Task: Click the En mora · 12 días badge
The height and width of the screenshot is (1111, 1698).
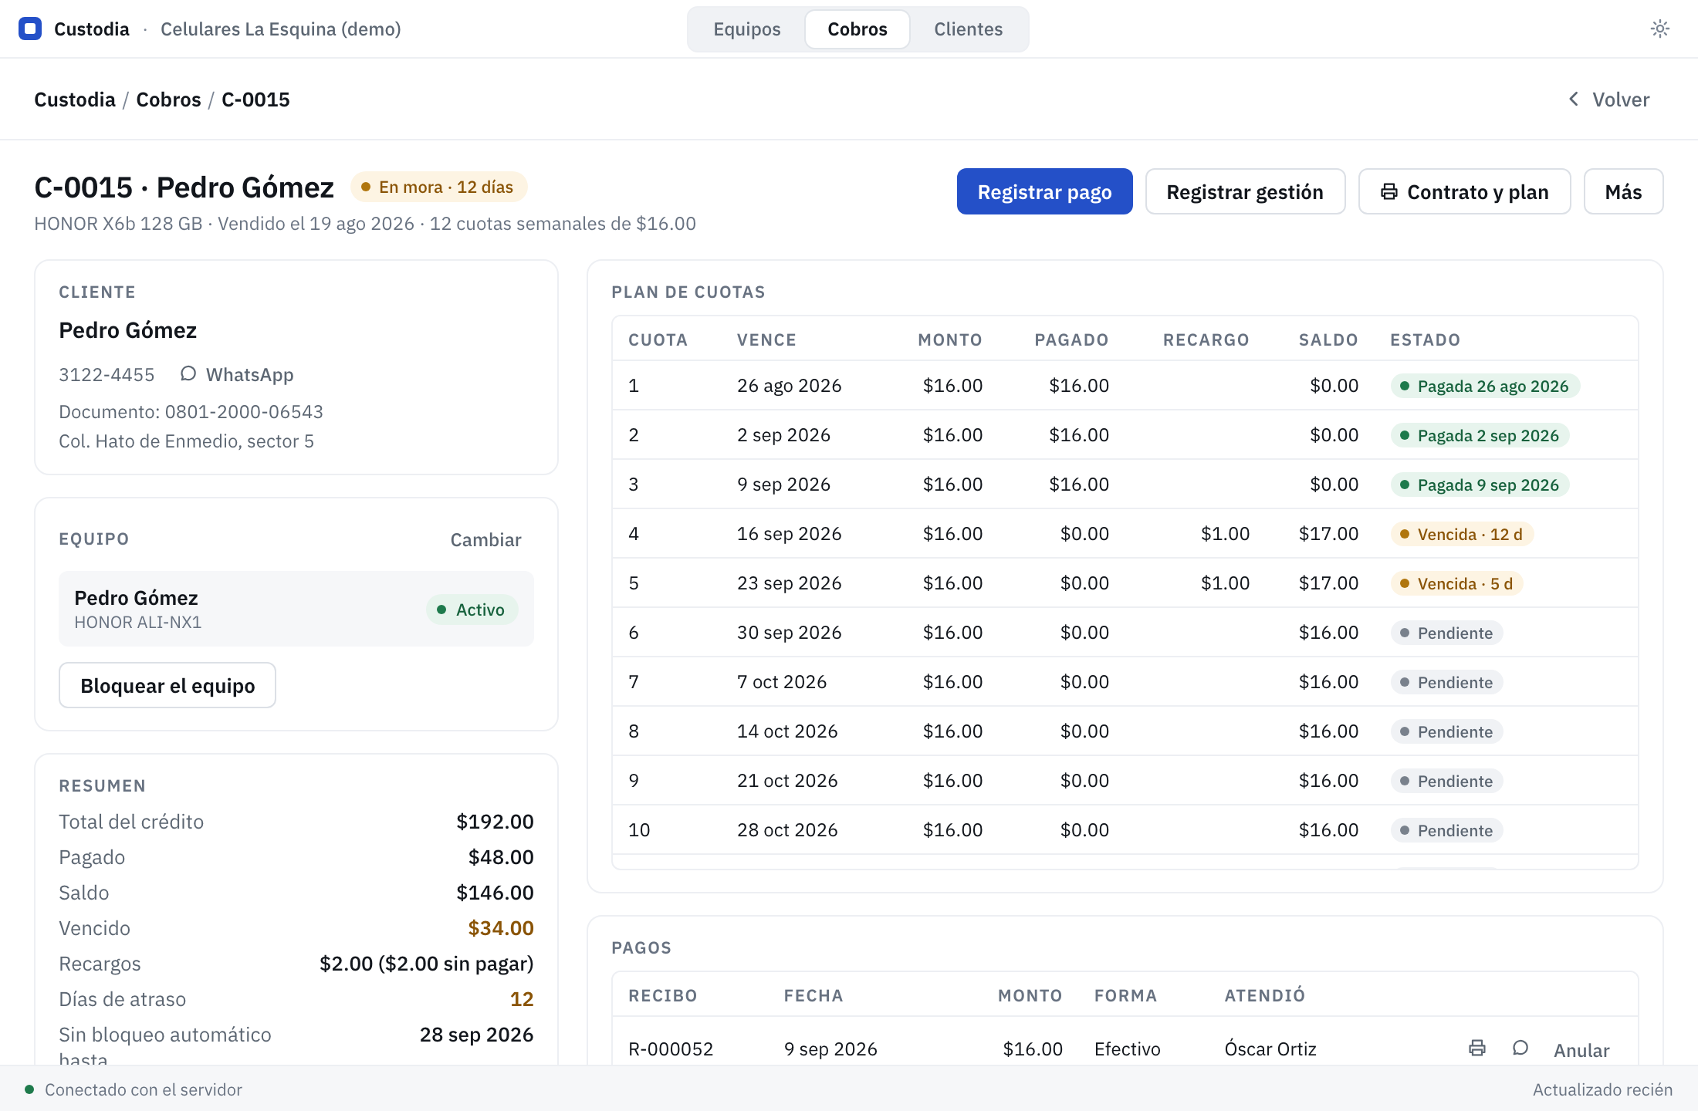Action: point(438,187)
